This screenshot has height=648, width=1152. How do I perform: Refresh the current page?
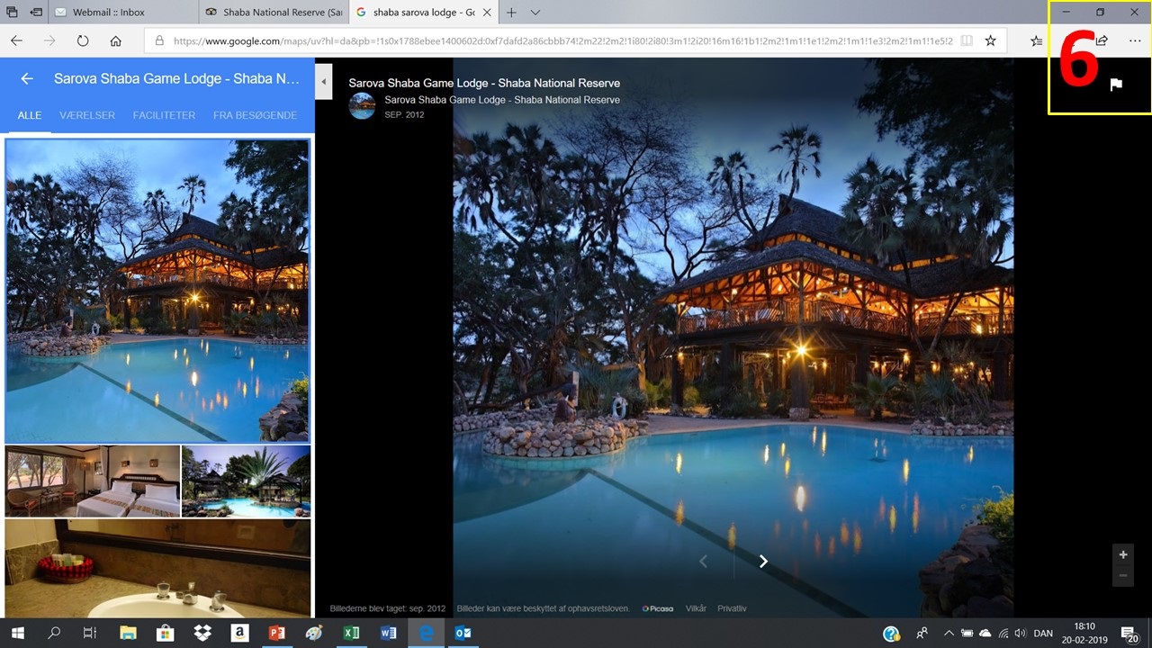pyautogui.click(x=83, y=40)
